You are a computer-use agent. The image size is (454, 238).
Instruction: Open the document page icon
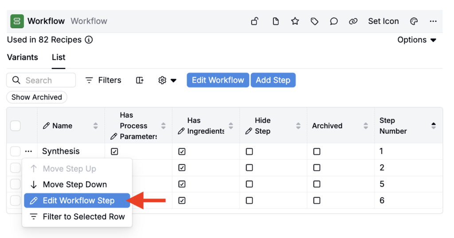tap(276, 21)
